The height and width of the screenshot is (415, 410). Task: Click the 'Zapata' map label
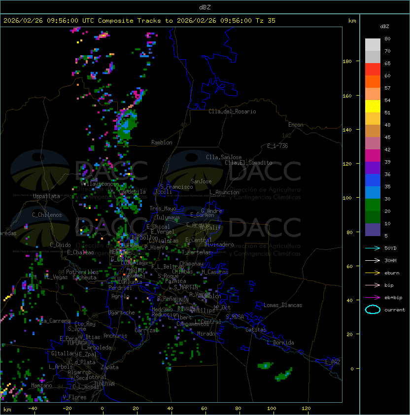[109, 367]
